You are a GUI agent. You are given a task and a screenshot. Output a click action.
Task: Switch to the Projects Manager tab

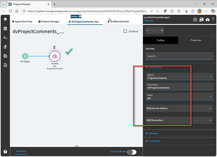point(49,22)
